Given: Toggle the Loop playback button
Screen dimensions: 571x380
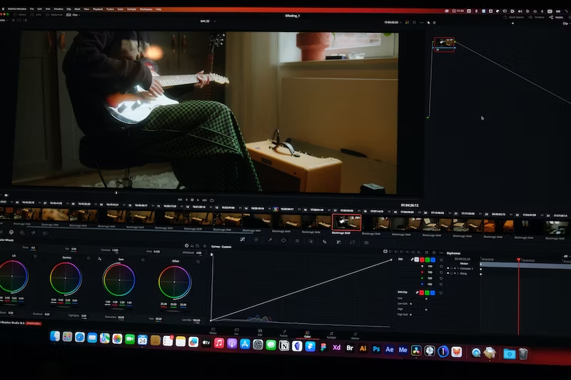Looking at the screenshot, I should [212, 200].
